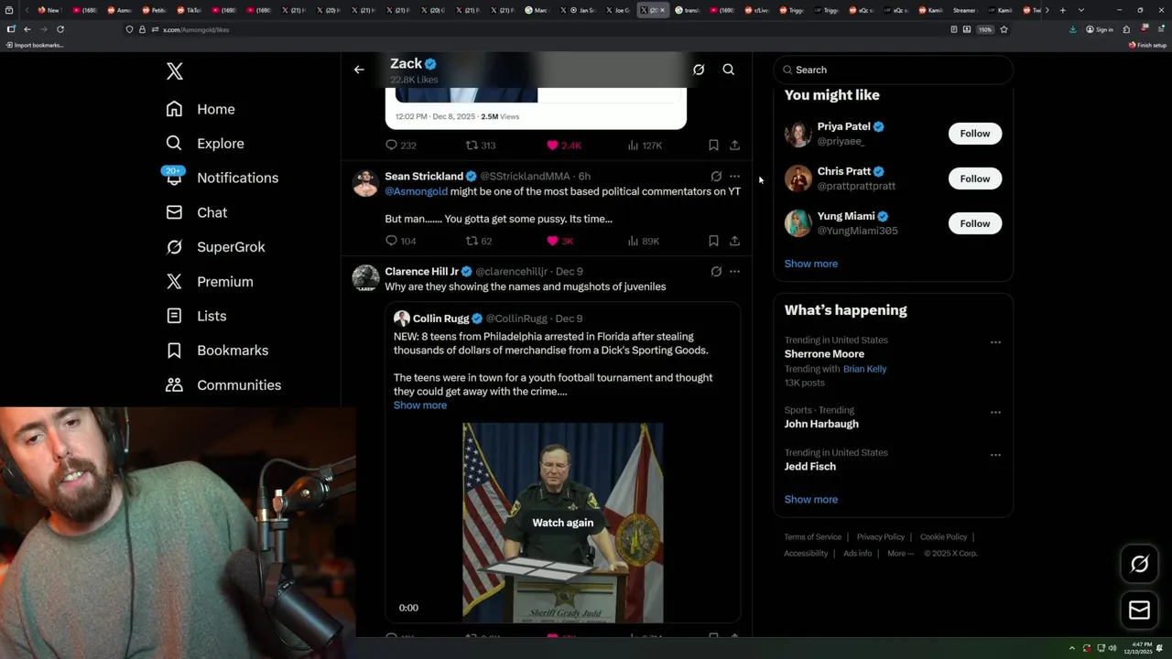
Task: Click the Cookie Policy footer link
Action: coord(943,537)
